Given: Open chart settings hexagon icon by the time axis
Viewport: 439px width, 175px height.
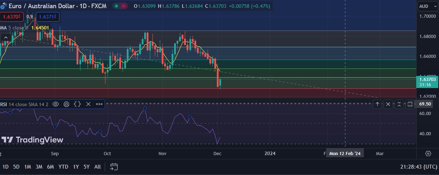Looking at the screenshot, I should (x=428, y=154).
